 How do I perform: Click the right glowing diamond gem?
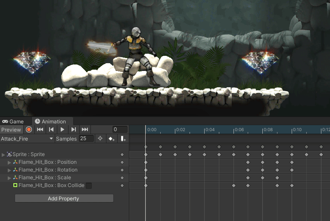tap(260, 61)
